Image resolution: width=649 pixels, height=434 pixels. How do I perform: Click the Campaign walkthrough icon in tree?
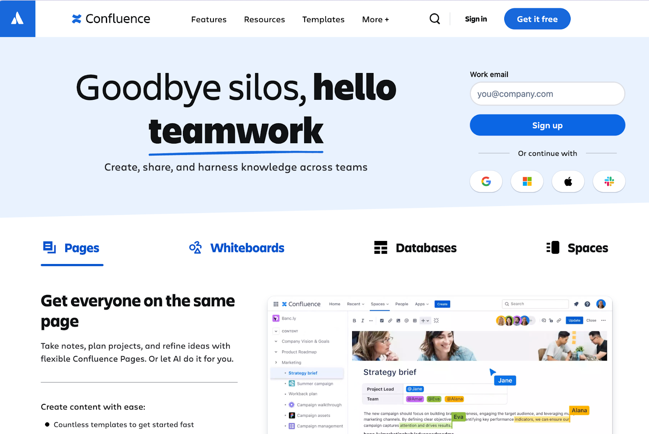292,405
